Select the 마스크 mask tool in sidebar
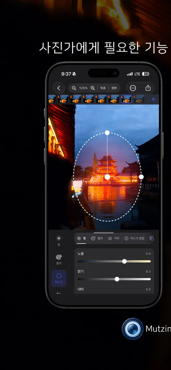This screenshot has width=171, height=370. (x=59, y=278)
